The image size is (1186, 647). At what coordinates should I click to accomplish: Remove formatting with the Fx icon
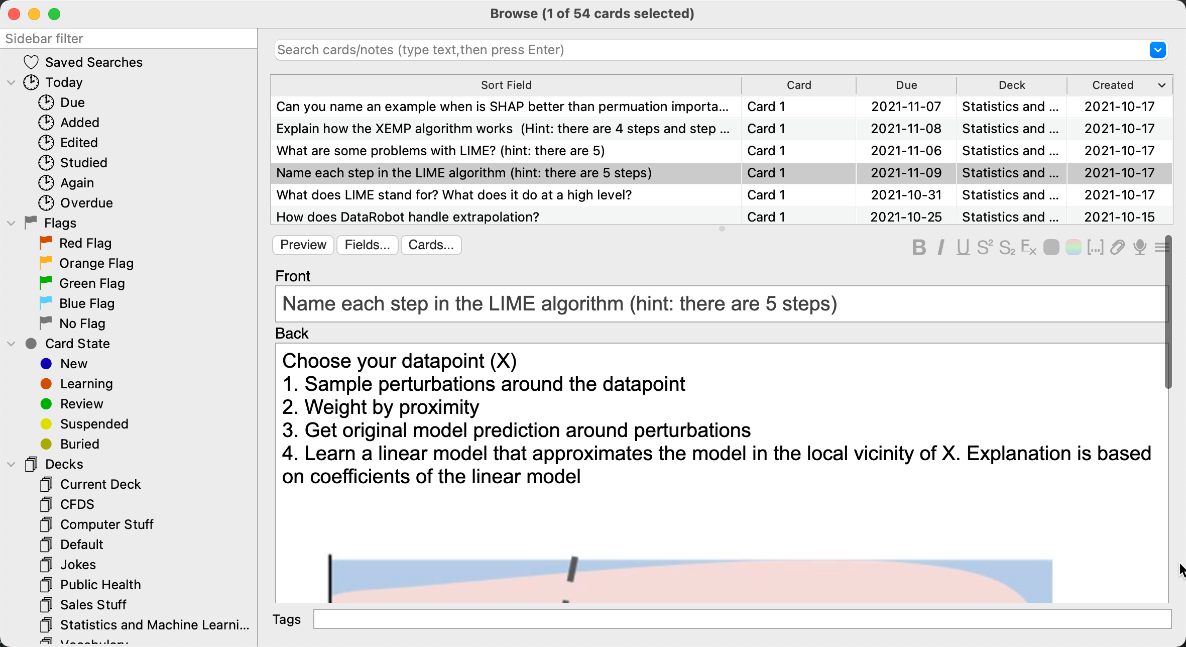(1029, 247)
